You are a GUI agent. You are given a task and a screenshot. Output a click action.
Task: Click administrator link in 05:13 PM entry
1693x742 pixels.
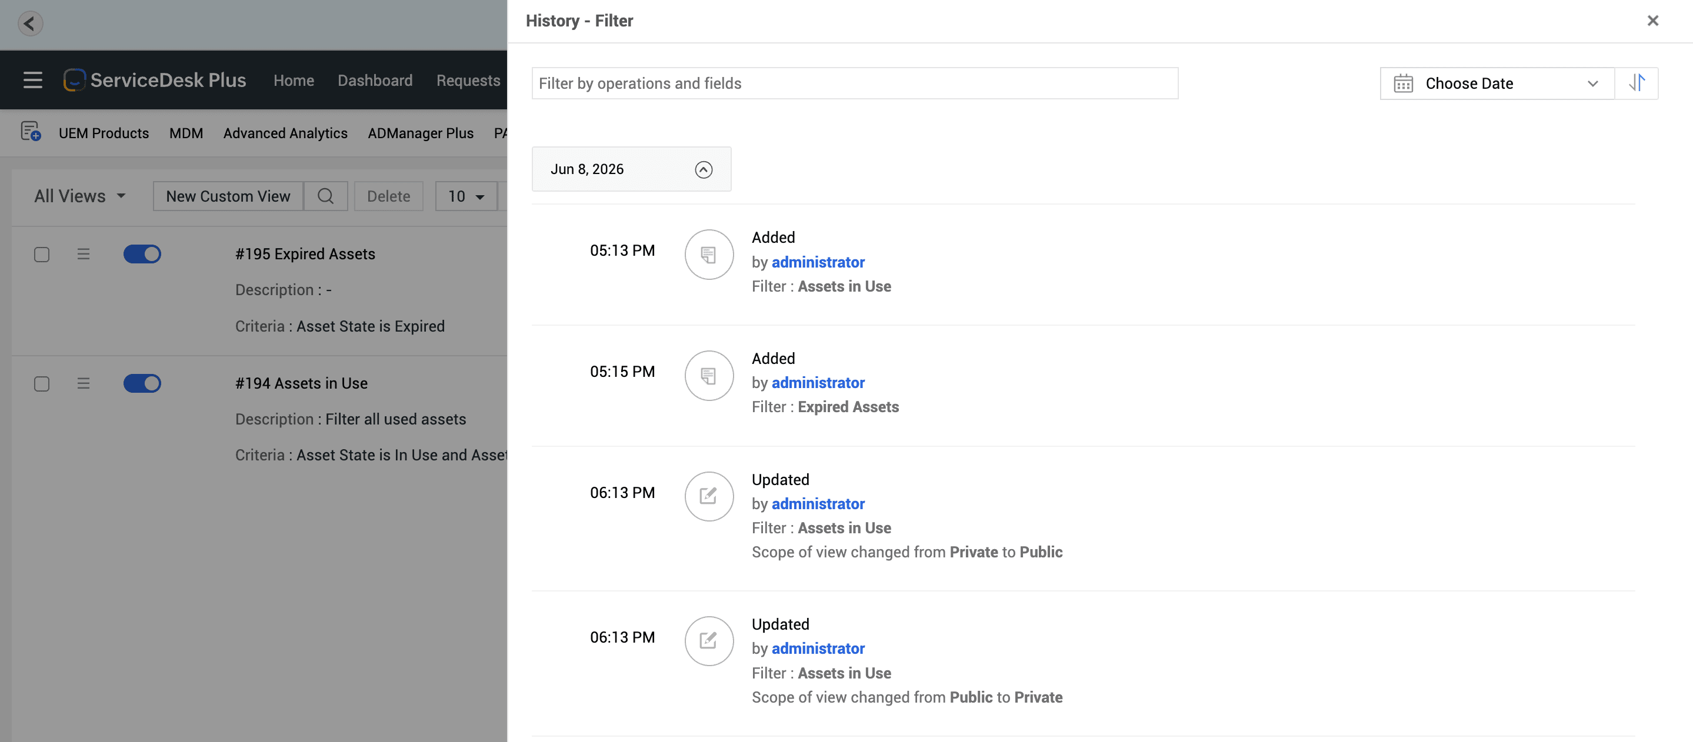tap(818, 262)
